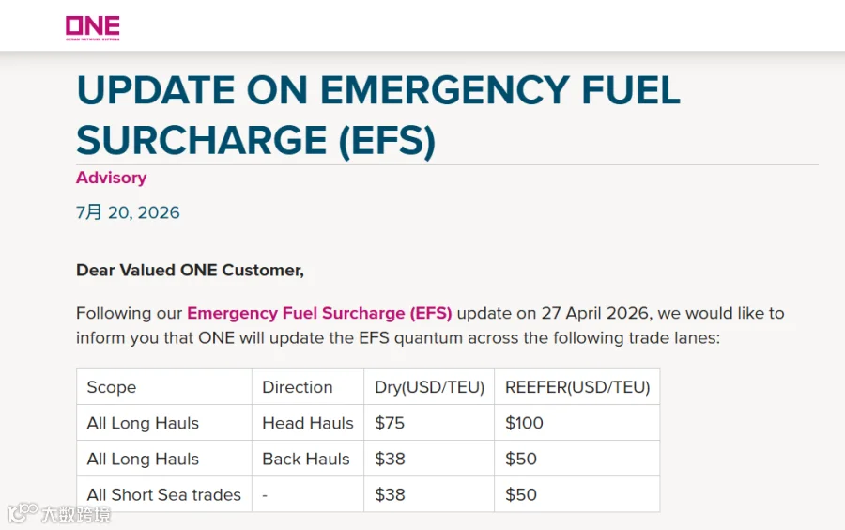Select the Back Hauls direction cell

pos(308,459)
